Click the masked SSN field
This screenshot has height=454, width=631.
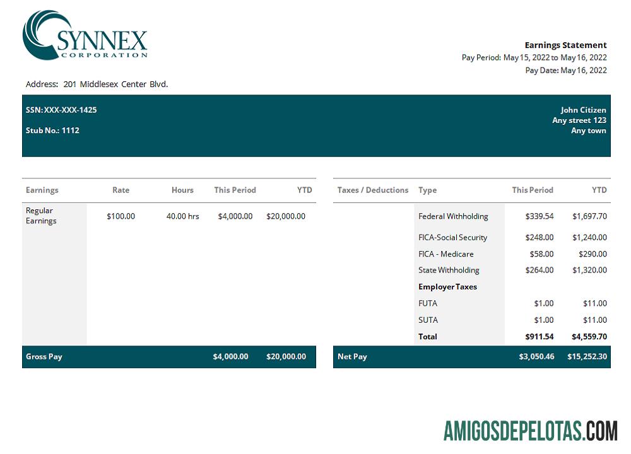(61, 110)
